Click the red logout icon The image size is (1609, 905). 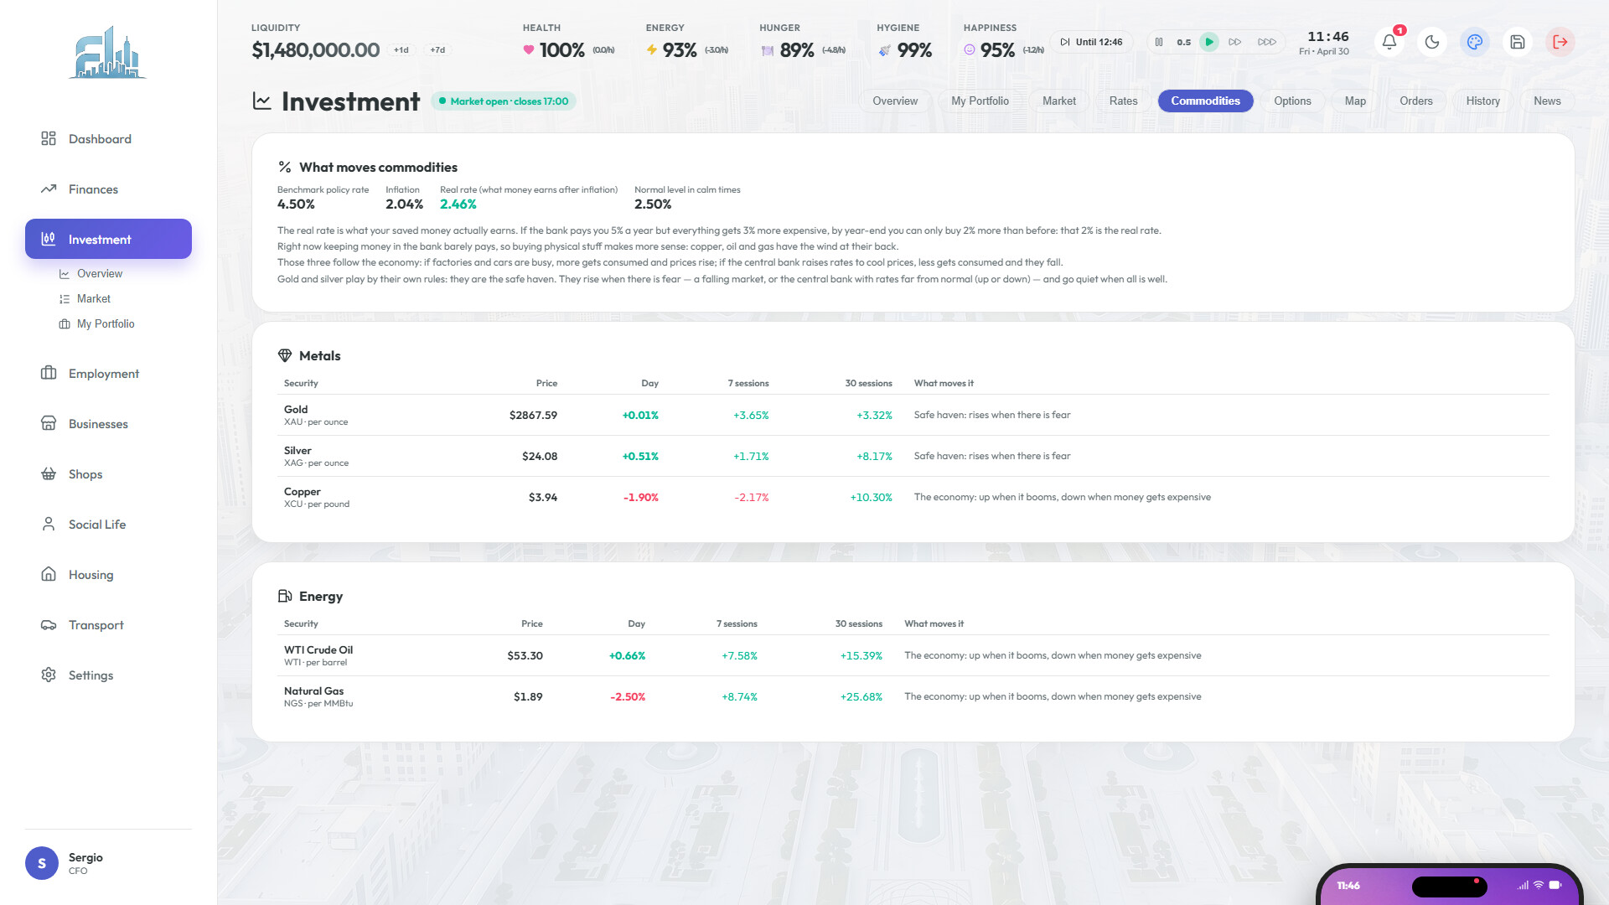click(x=1560, y=42)
